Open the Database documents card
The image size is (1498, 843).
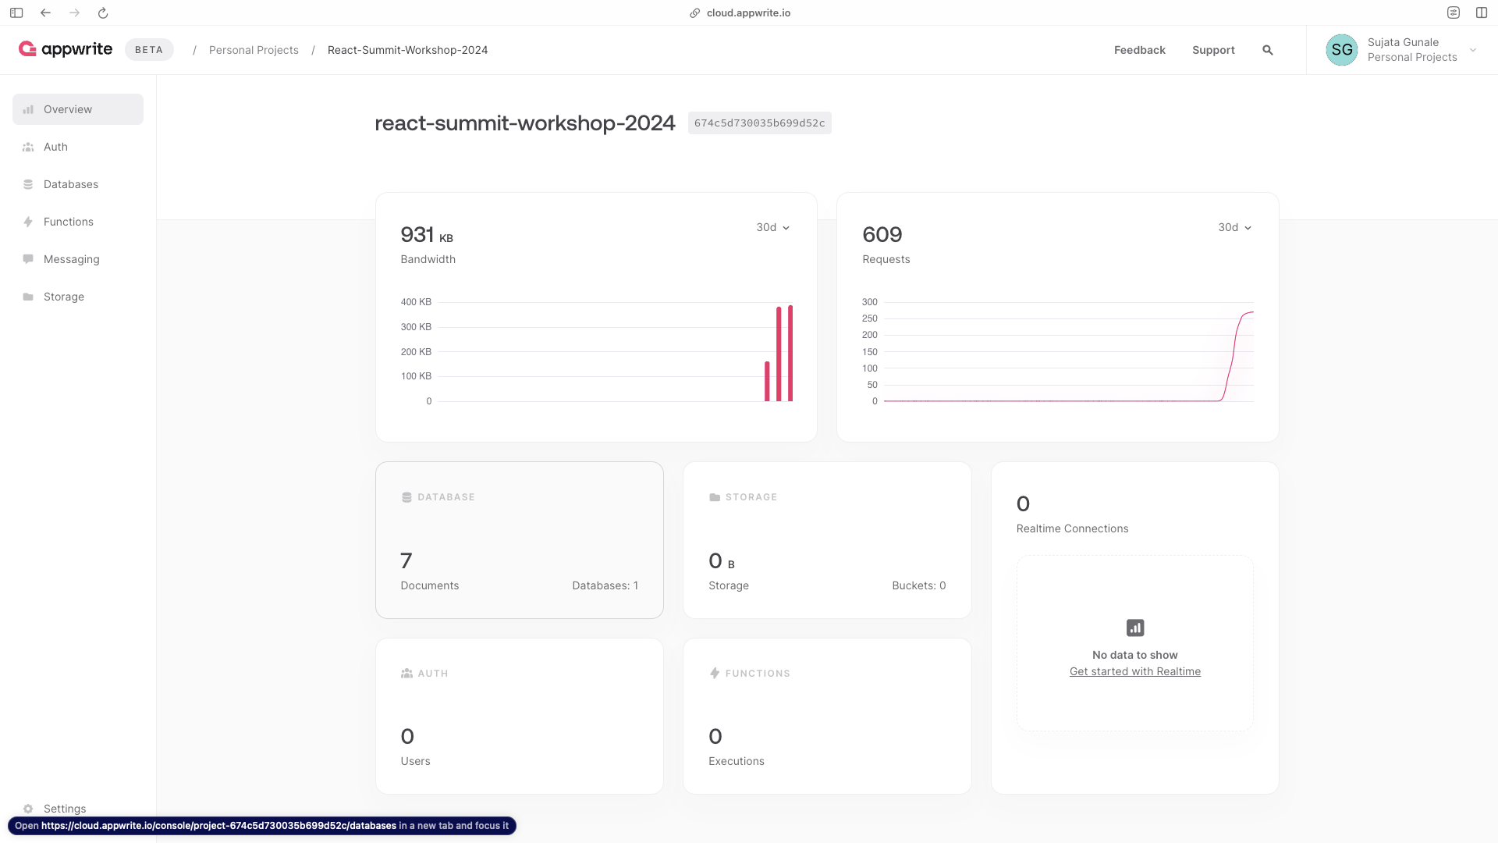[519, 540]
